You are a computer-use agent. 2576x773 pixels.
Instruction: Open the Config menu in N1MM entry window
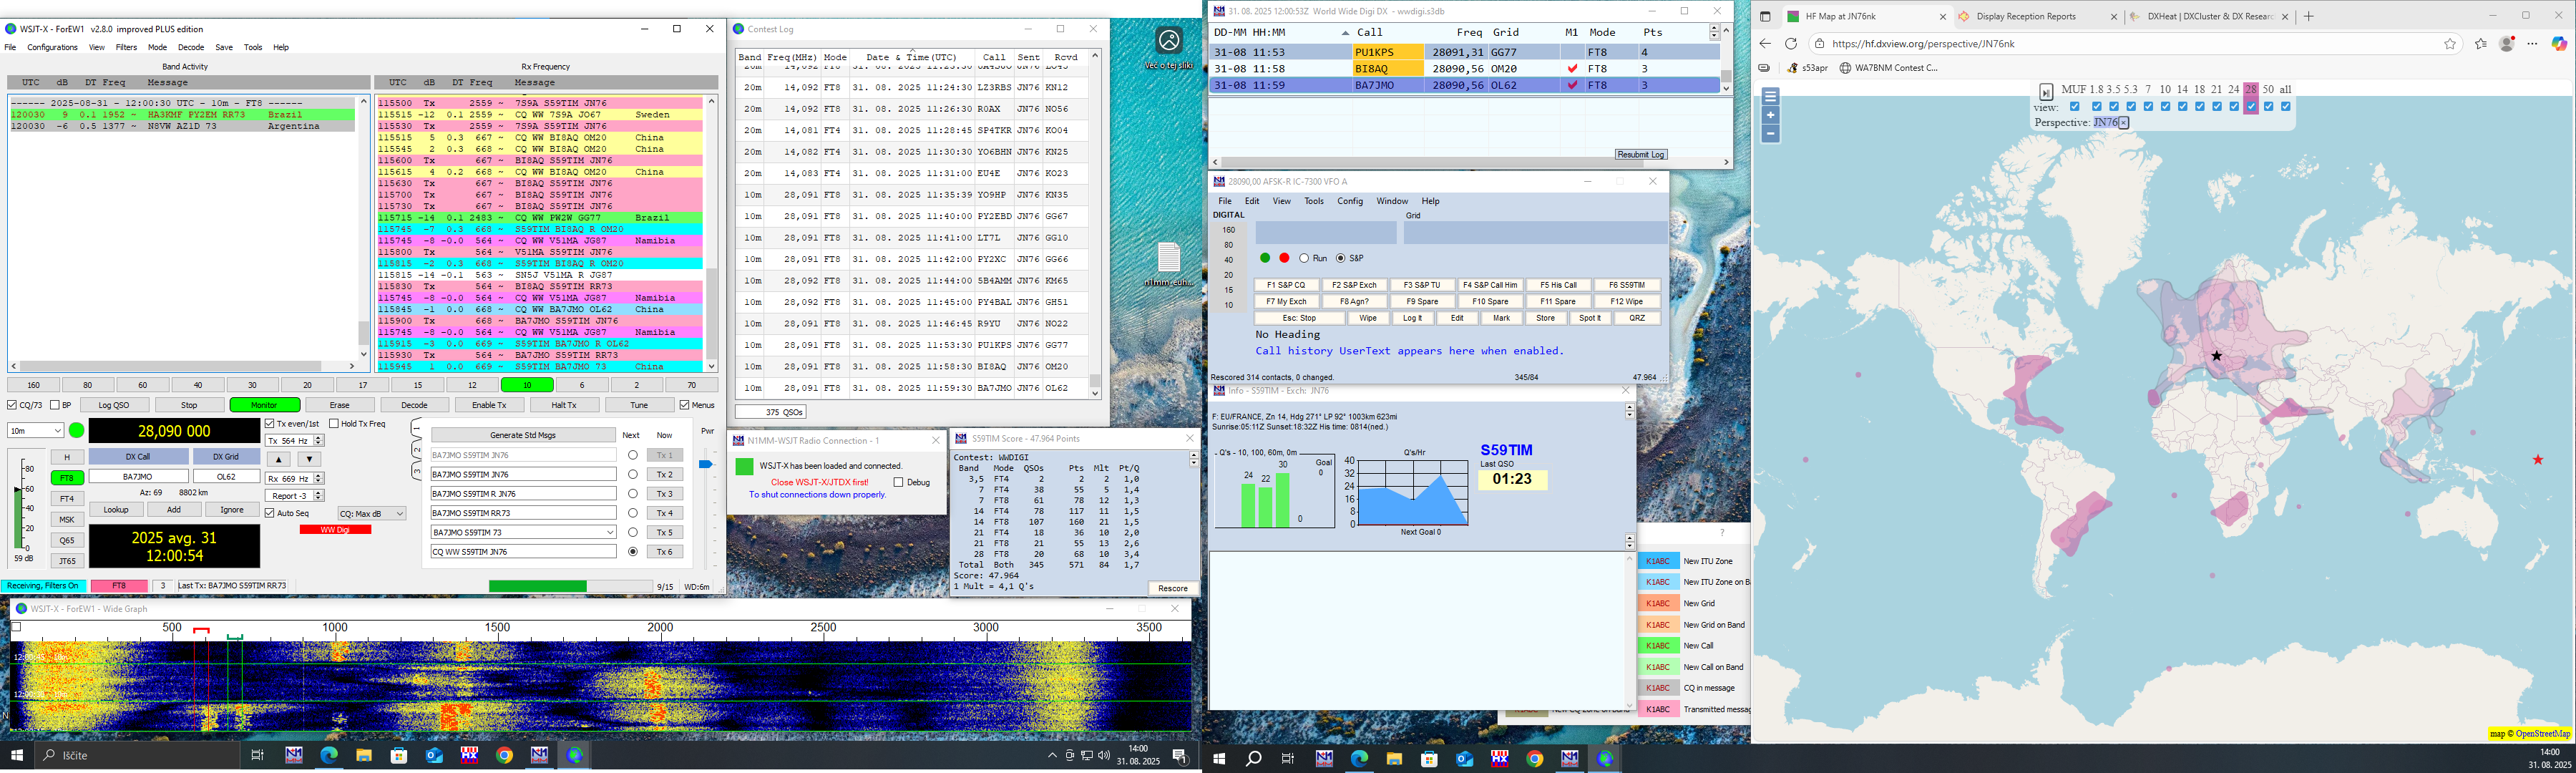[x=1350, y=201]
